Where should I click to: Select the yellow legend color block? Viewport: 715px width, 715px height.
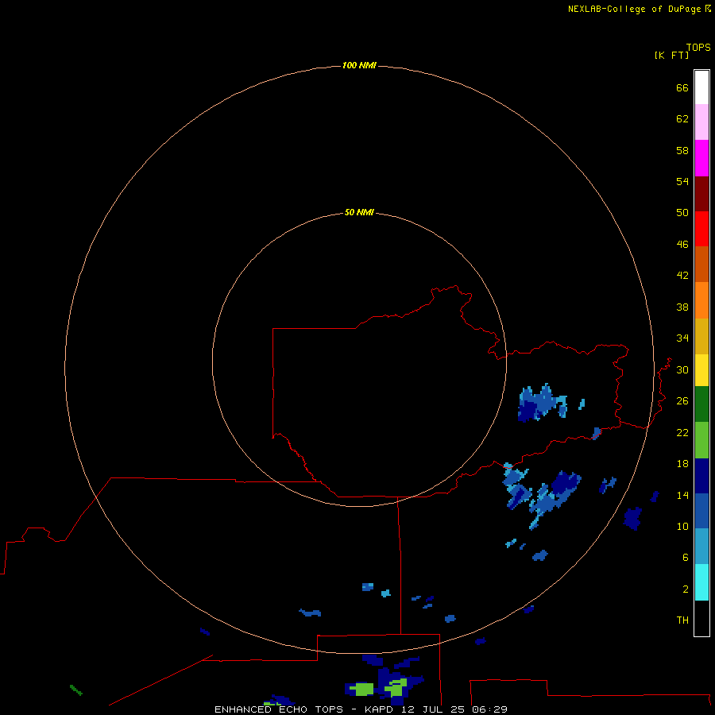tap(701, 370)
